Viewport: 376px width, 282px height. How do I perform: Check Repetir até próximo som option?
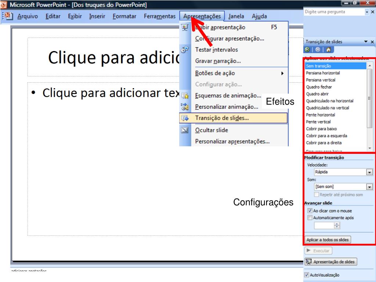317,195
